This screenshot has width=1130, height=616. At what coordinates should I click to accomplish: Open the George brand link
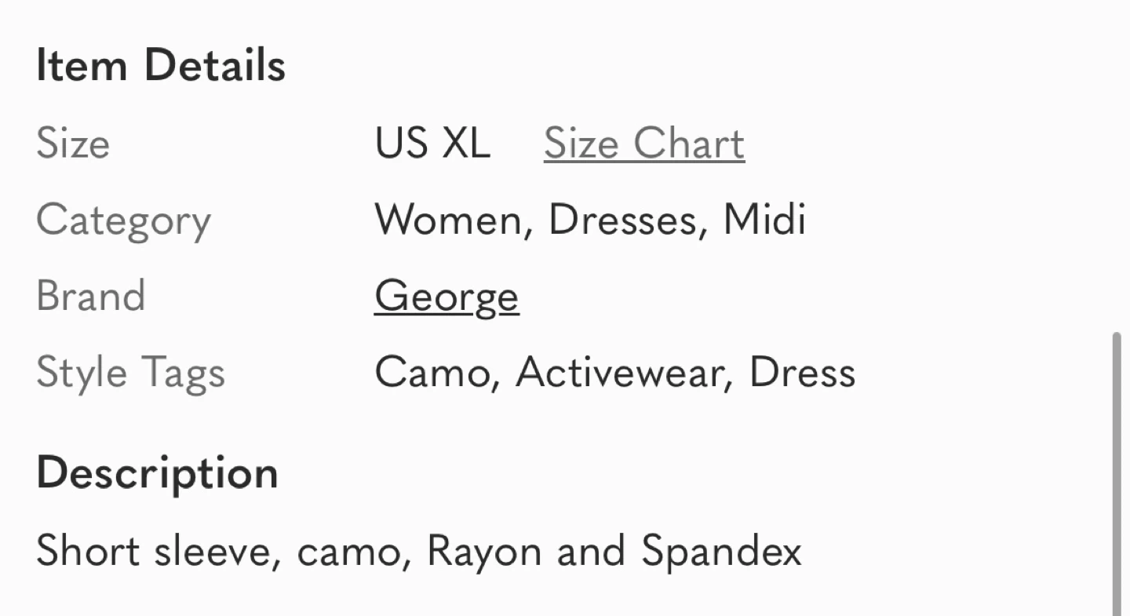click(447, 298)
